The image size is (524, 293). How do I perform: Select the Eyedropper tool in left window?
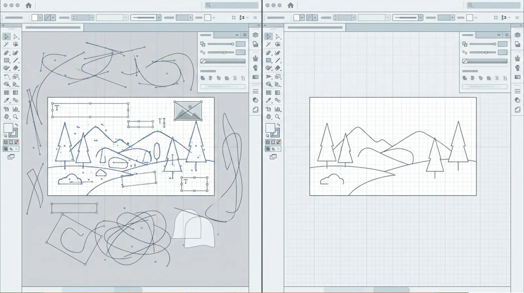pyautogui.click(x=7, y=101)
